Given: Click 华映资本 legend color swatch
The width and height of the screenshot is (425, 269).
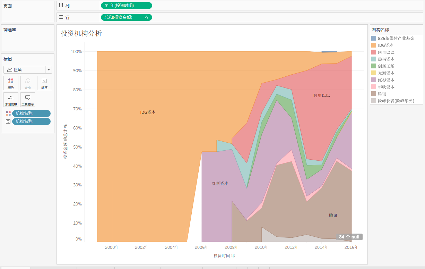Looking at the screenshot, I should click(x=374, y=87).
